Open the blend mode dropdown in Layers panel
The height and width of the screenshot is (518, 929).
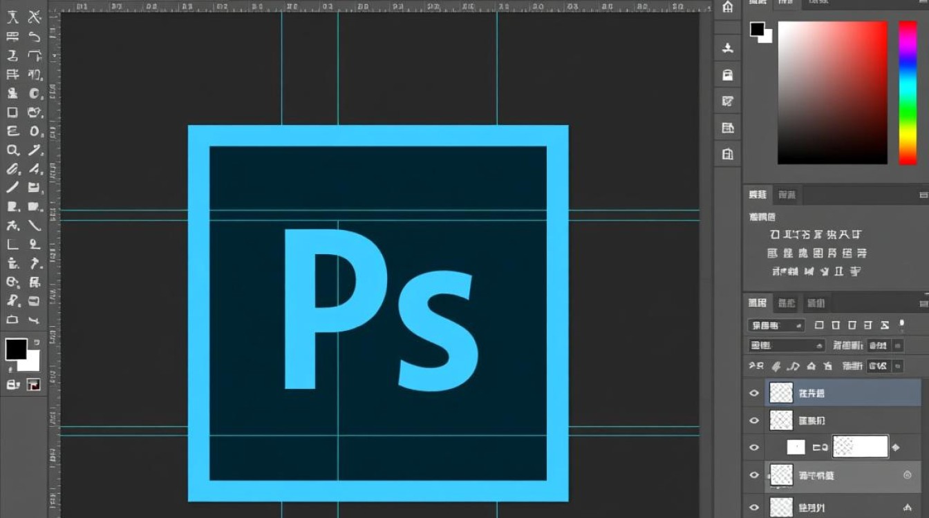click(x=787, y=345)
